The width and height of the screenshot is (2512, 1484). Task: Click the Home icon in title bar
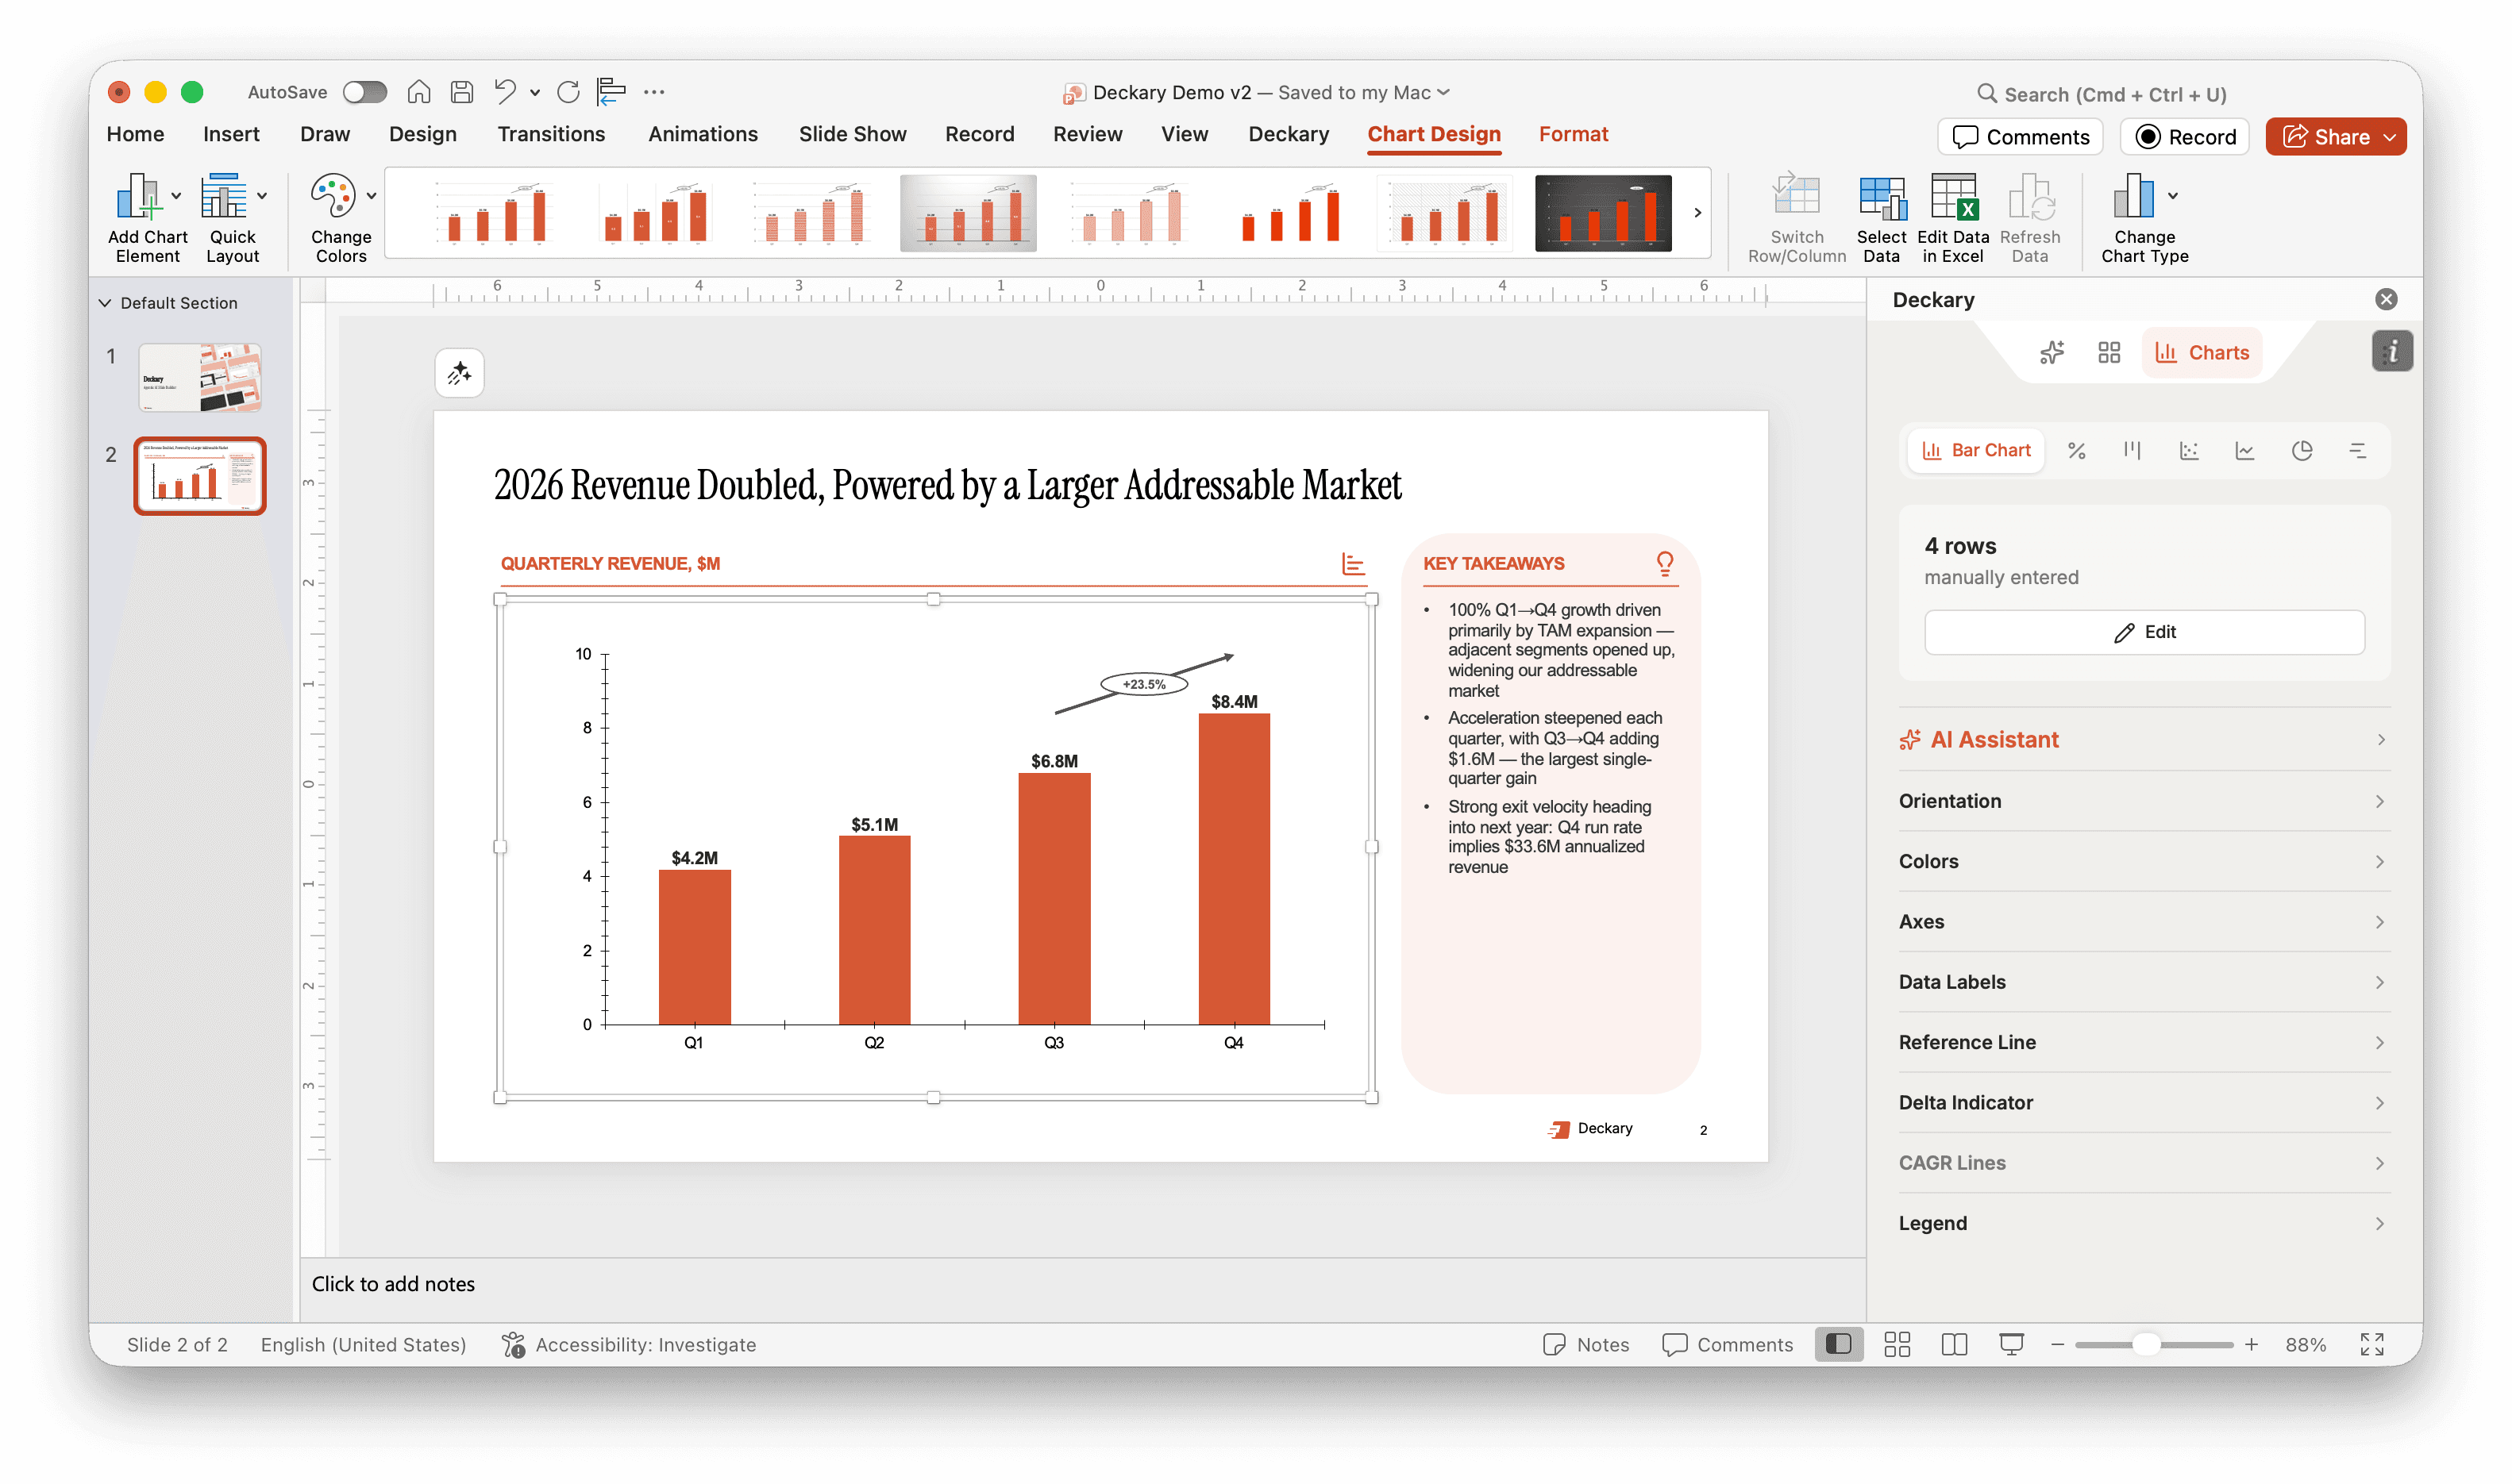pos(419,92)
